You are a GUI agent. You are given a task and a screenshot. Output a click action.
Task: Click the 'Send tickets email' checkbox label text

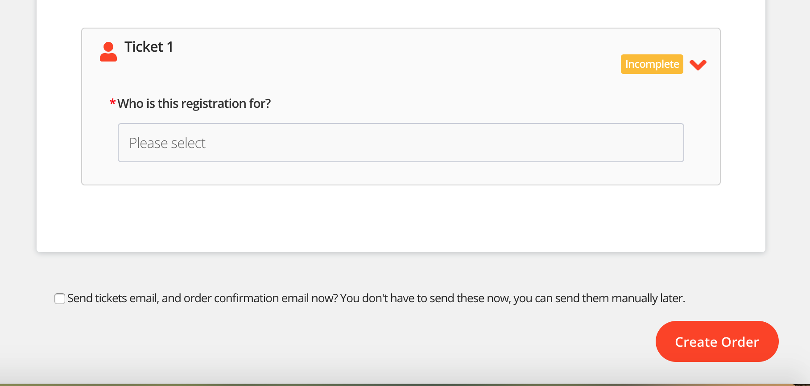click(112, 298)
